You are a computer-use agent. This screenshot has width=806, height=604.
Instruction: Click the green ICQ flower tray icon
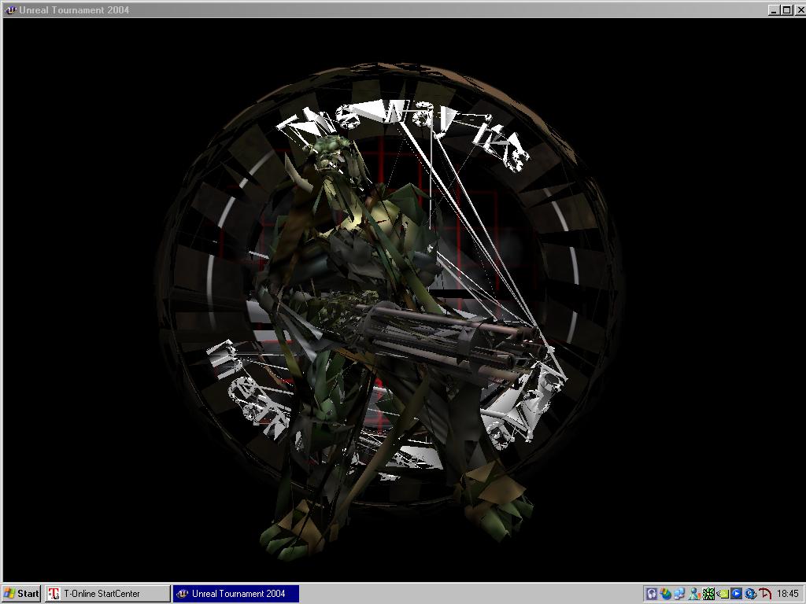(708, 594)
